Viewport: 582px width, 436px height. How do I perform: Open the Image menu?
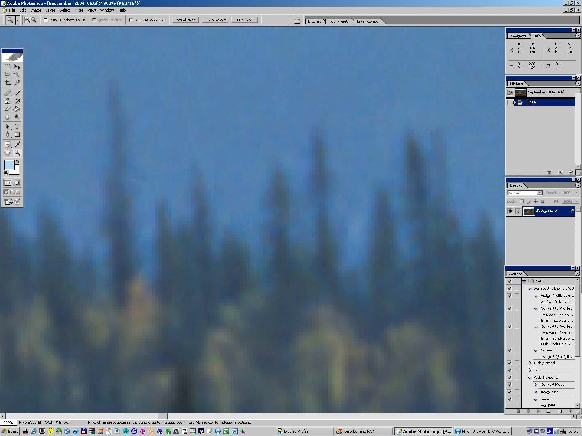(36, 10)
